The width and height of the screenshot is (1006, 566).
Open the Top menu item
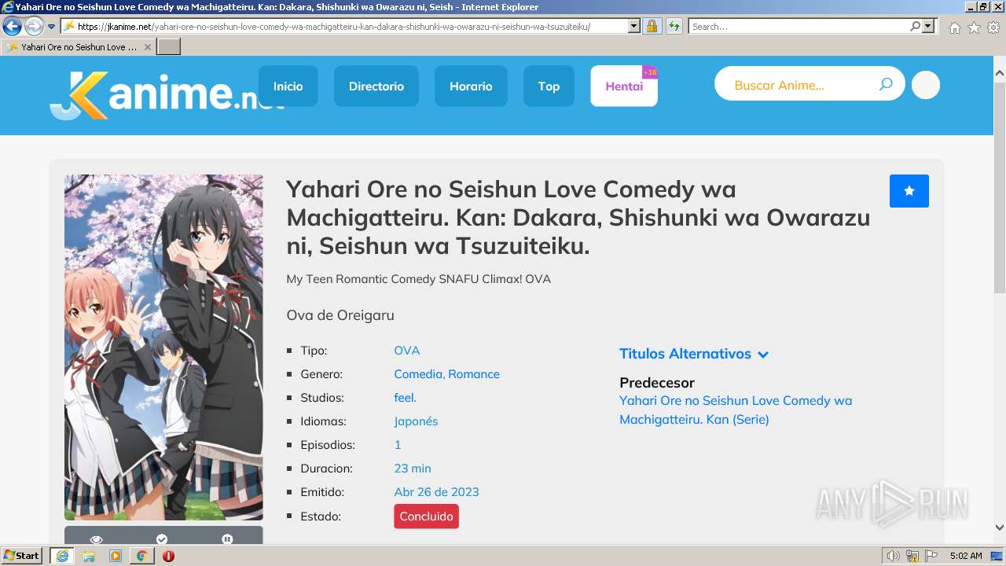coord(549,86)
